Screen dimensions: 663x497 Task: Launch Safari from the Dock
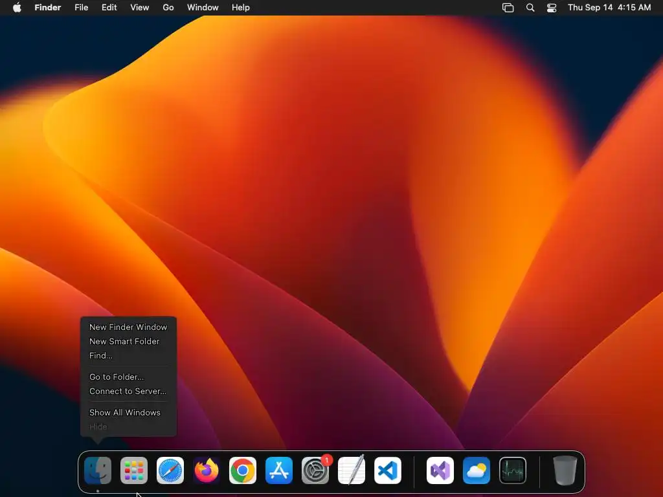click(x=170, y=470)
